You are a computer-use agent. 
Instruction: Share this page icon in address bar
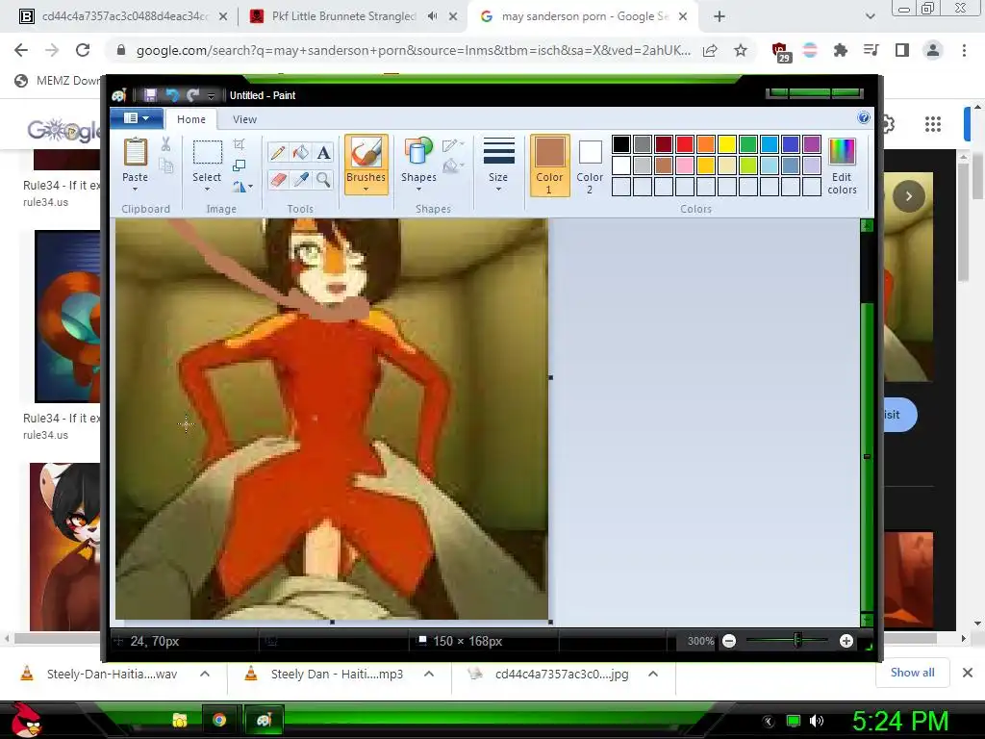pos(710,51)
